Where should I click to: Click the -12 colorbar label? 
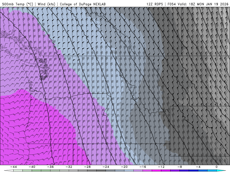pyautogui.click(x=161, y=167)
